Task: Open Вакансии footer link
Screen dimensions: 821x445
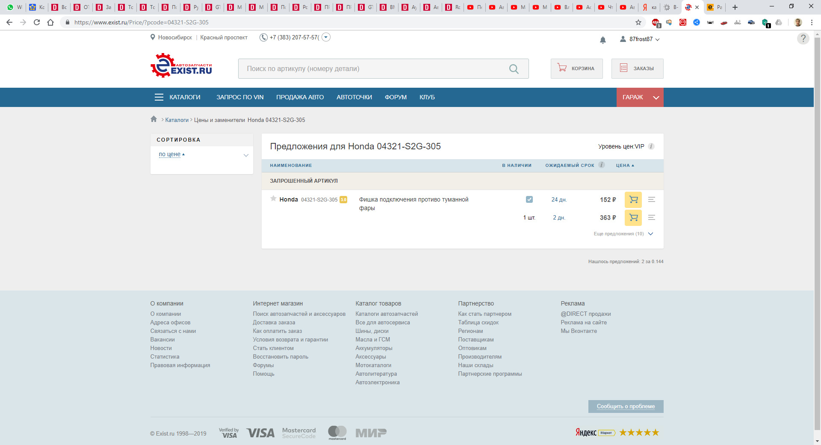Action: point(162,340)
